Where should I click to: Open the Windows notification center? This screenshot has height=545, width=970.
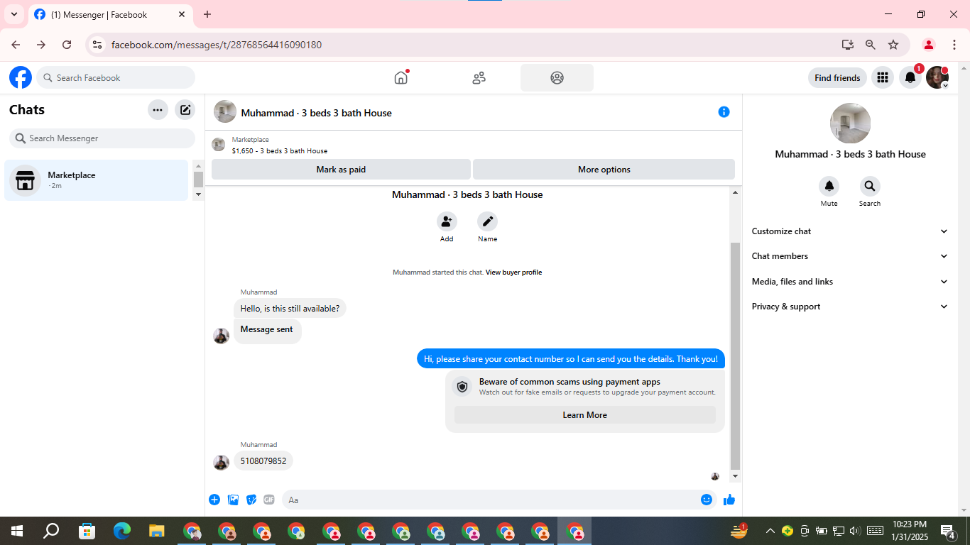click(x=947, y=531)
